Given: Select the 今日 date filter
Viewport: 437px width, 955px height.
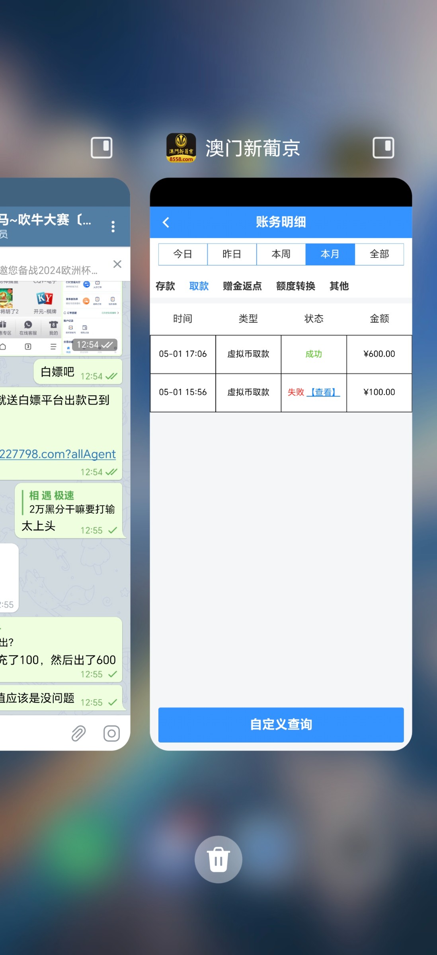Looking at the screenshot, I should tap(183, 254).
